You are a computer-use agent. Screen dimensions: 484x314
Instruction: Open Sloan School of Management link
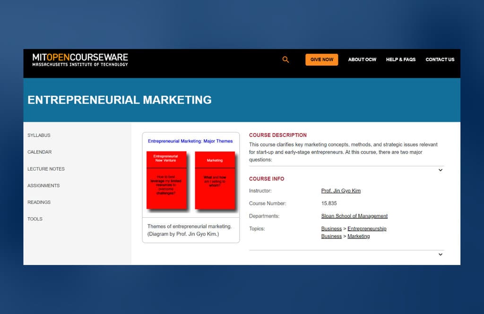click(354, 216)
